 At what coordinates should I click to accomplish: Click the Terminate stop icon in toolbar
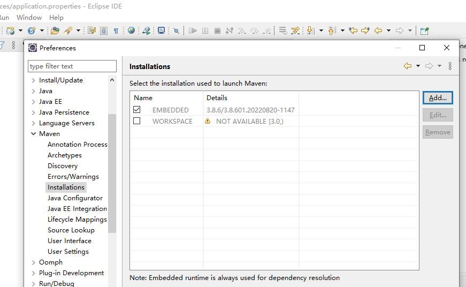pos(217,31)
